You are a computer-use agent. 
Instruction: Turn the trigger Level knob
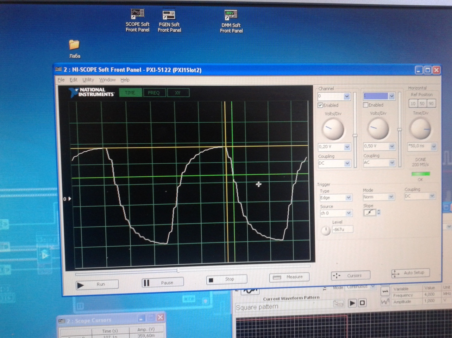(325, 230)
